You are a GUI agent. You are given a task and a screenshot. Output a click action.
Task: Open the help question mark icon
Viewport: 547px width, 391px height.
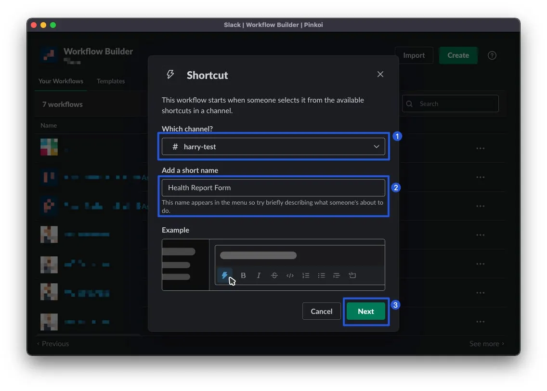point(492,55)
